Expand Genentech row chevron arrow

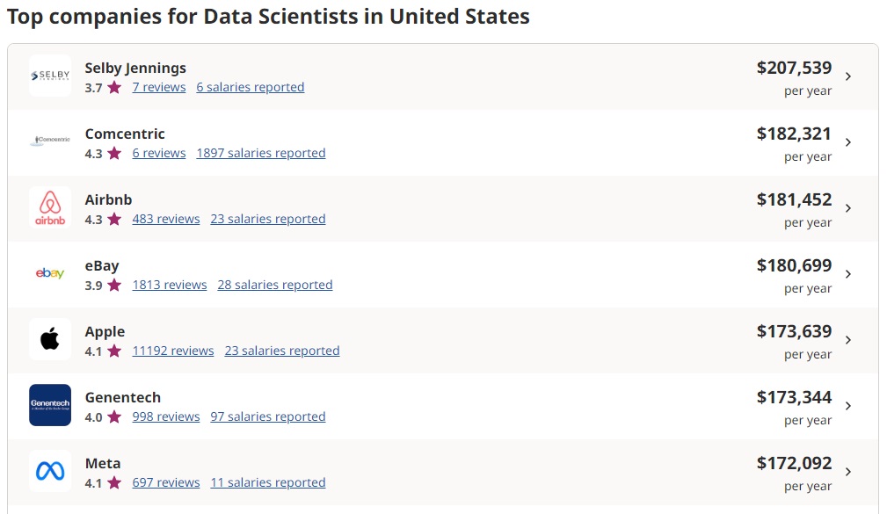[848, 406]
